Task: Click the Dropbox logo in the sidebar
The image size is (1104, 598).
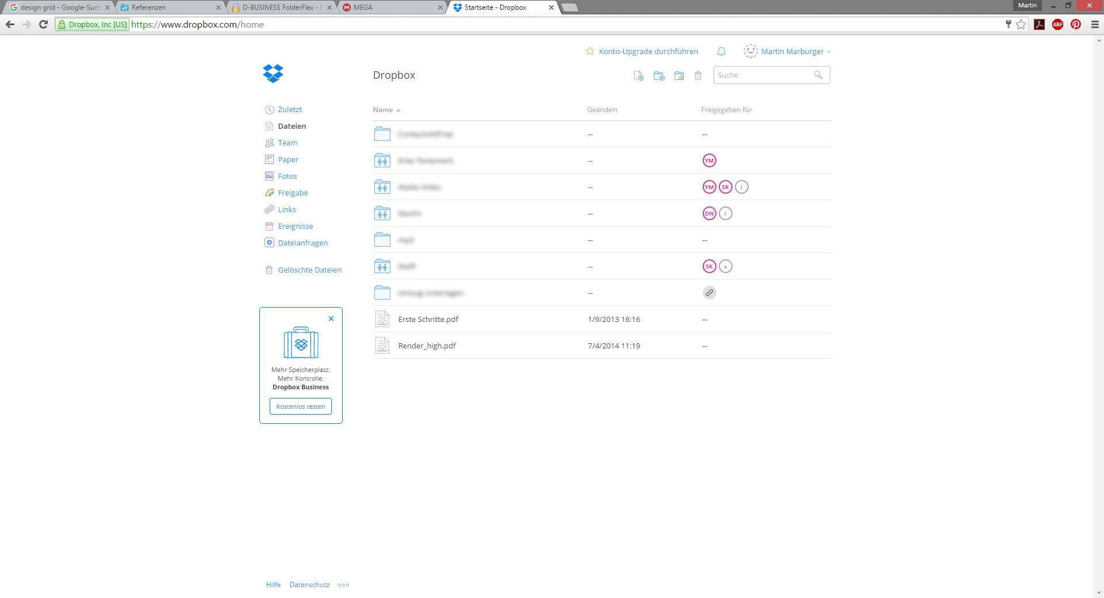Action: [x=273, y=74]
